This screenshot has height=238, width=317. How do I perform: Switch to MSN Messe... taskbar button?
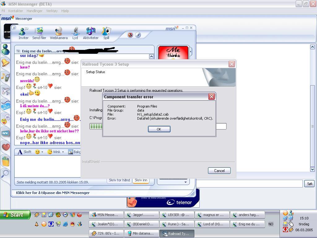106,215
